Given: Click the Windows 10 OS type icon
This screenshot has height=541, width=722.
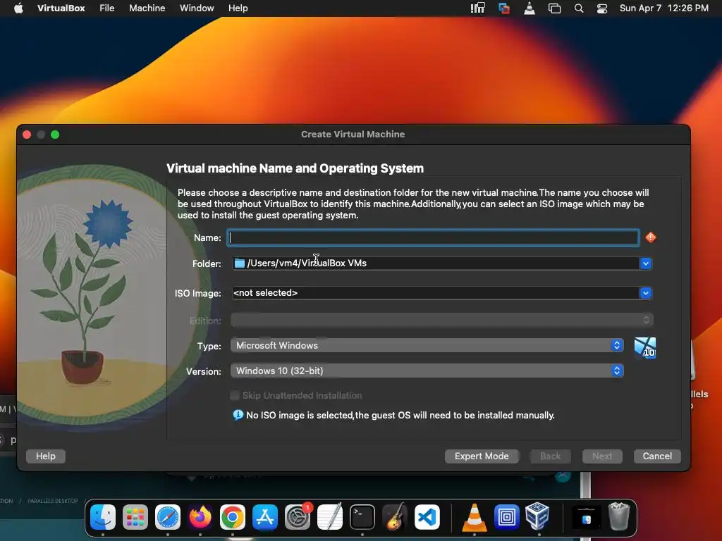Looking at the screenshot, I should click(x=644, y=348).
